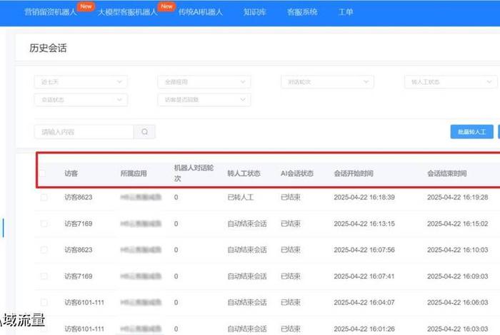Screen dimensions: 500x335
Task: Click the 转人工状态 column header
Action: tap(244, 173)
